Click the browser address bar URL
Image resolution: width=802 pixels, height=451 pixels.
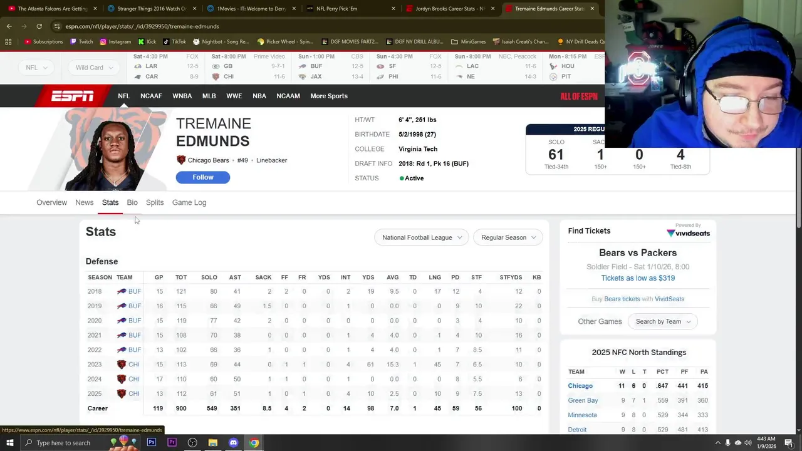coord(142,26)
